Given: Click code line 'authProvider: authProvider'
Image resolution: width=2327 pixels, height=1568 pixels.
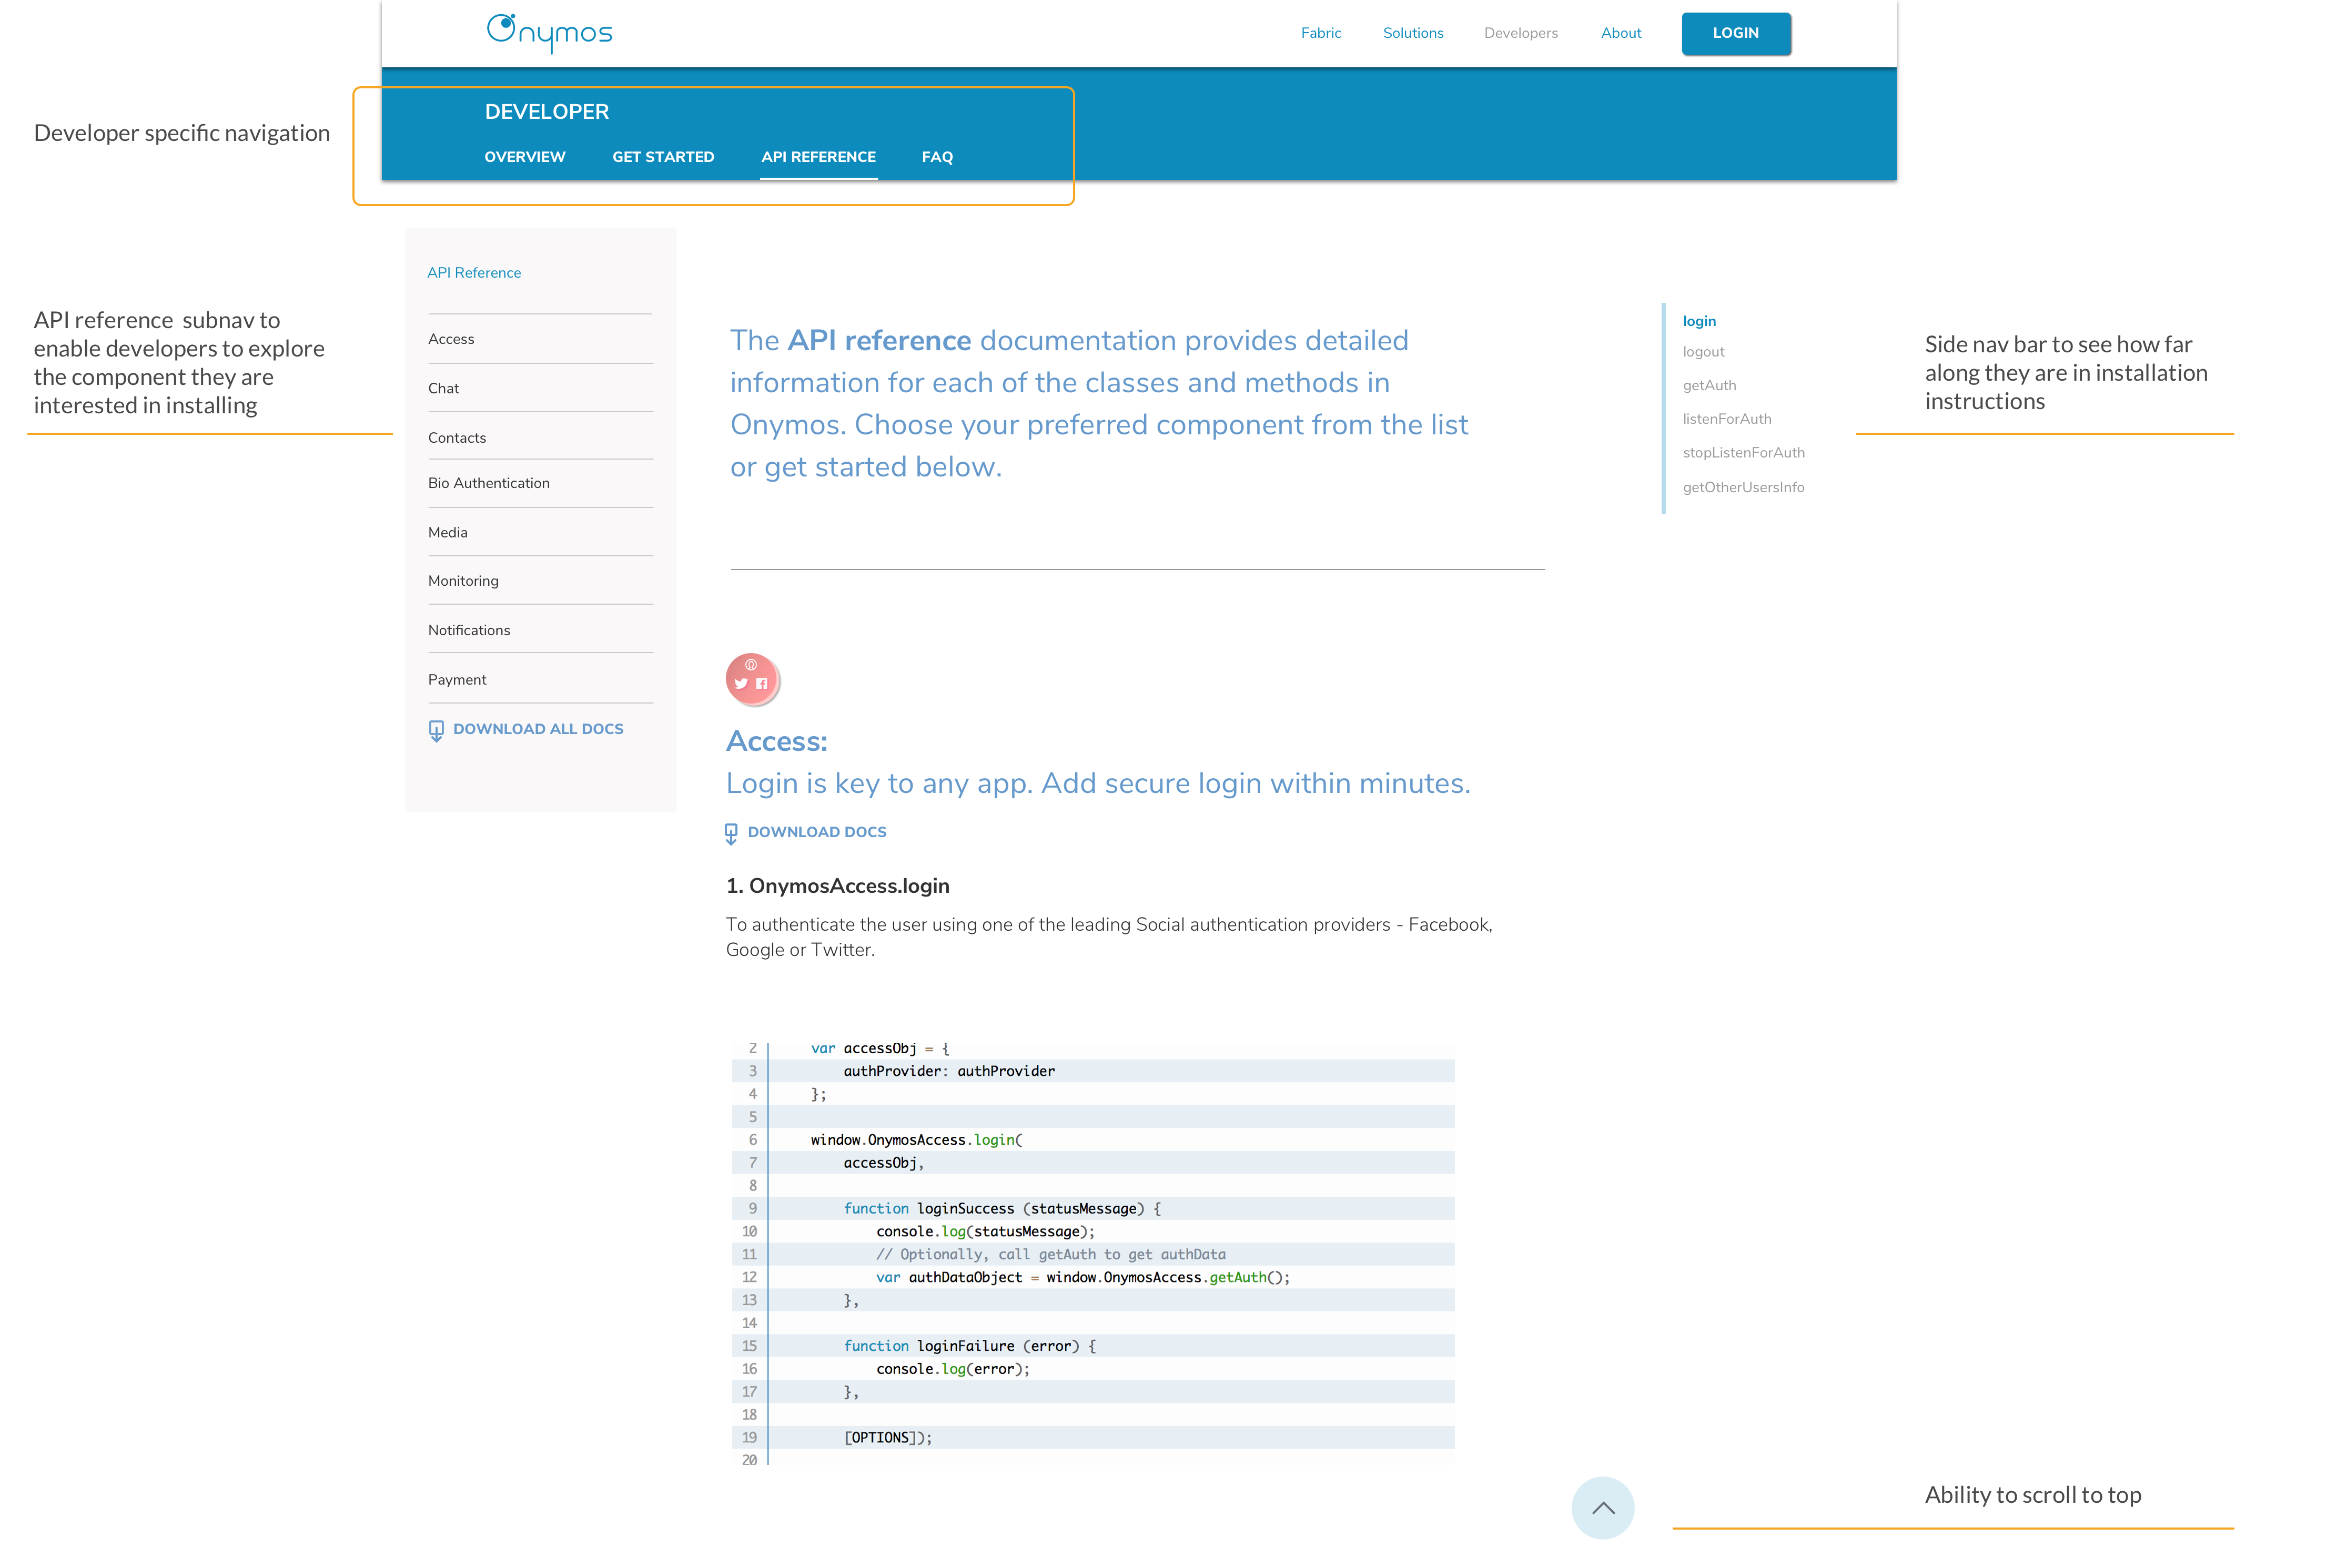Looking at the screenshot, I should pos(948,1071).
